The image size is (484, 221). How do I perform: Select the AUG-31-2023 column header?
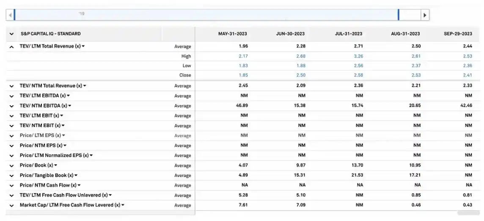[405, 34]
